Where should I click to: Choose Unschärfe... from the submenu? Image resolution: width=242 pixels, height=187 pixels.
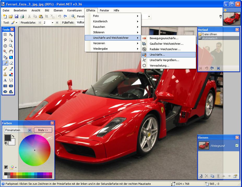point(168,55)
